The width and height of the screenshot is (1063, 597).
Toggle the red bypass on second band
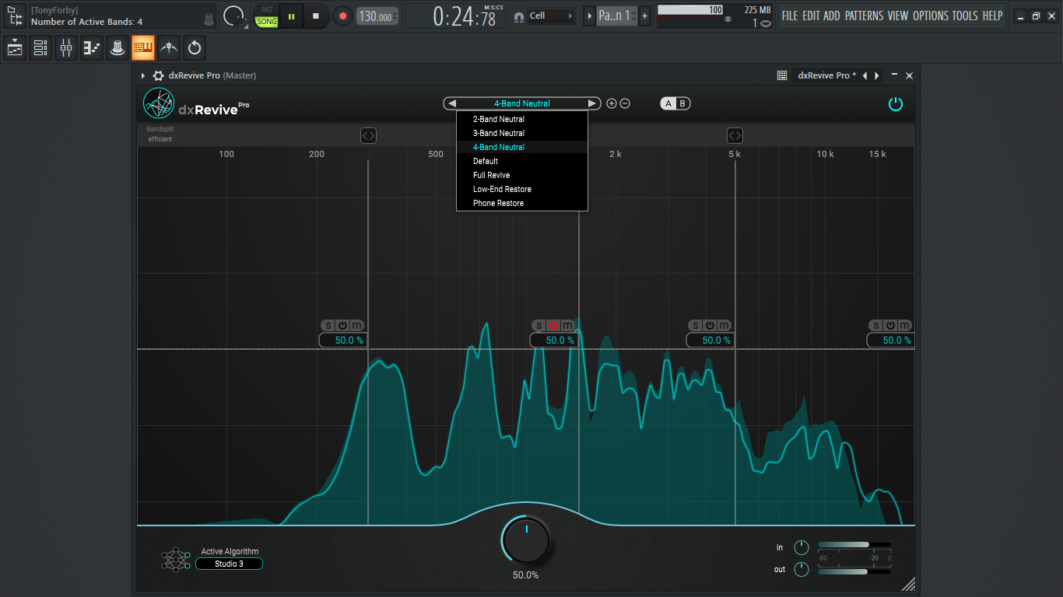553,325
